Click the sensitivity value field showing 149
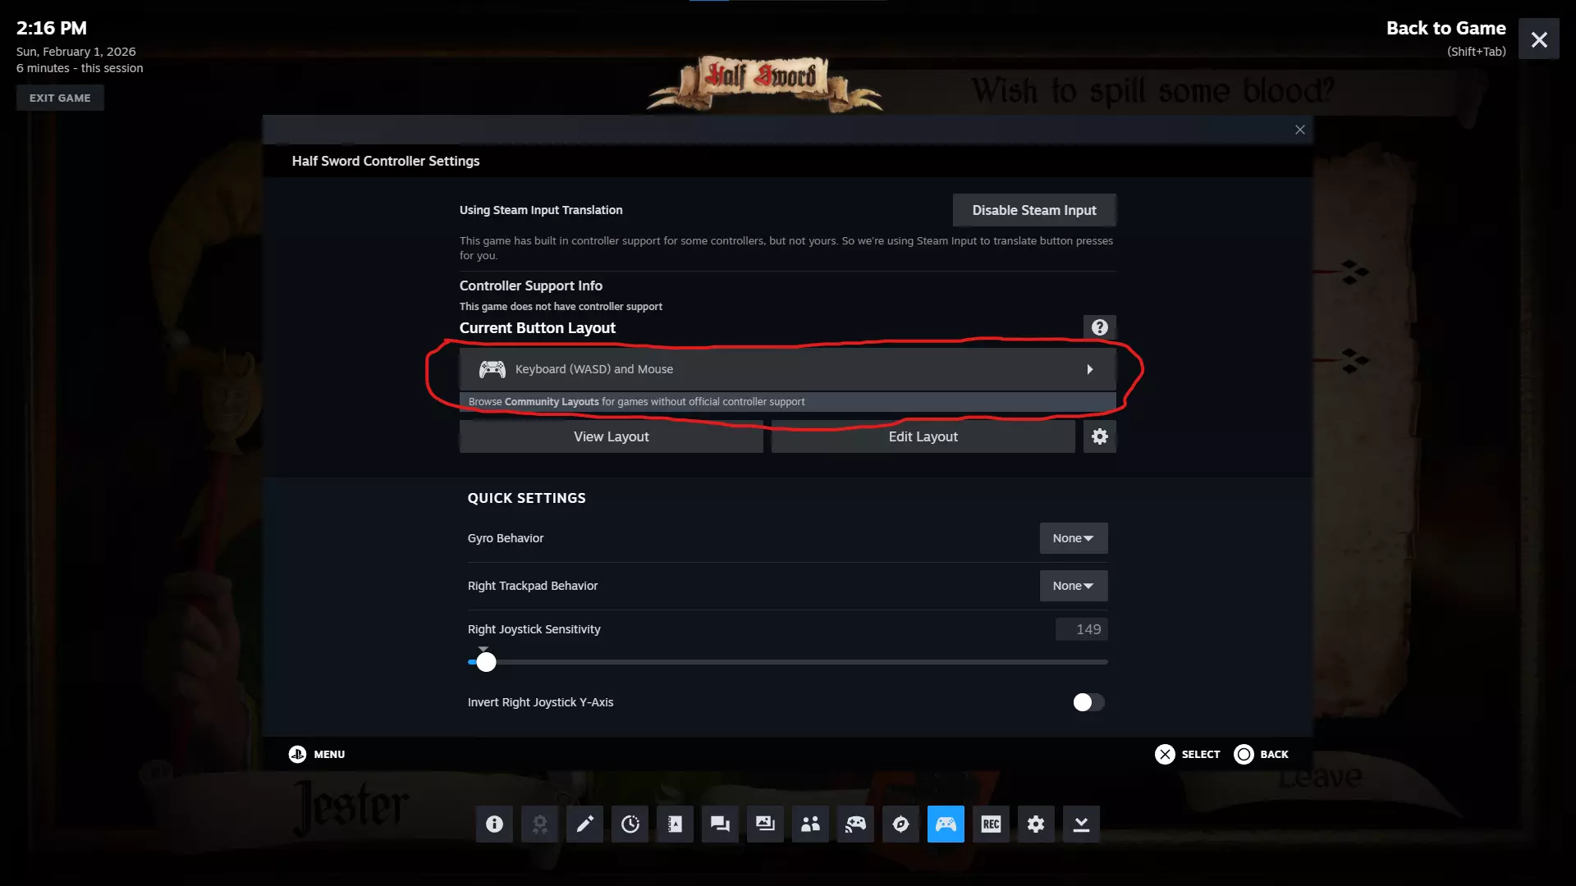Viewport: 1576px width, 886px height. (1081, 629)
